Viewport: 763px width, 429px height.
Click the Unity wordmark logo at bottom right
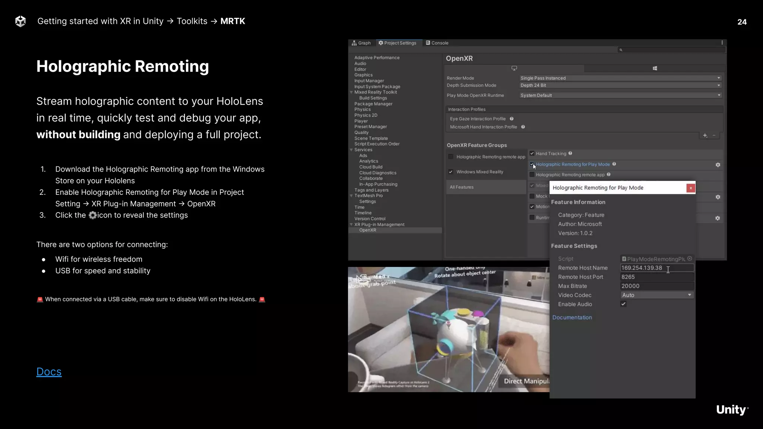(x=732, y=410)
